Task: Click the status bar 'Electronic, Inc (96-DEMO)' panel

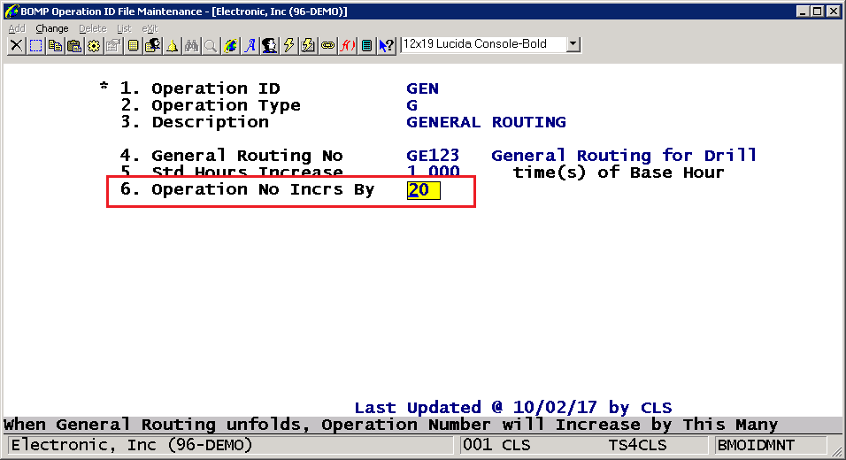Action: (x=230, y=446)
